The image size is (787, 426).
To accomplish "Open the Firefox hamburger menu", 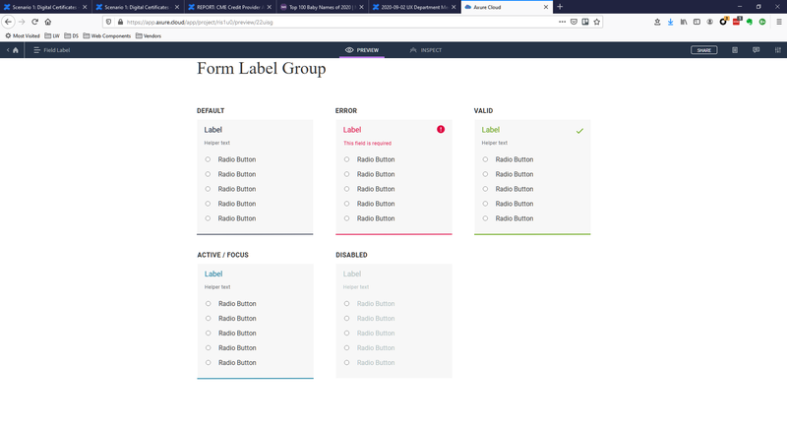I will coord(779,22).
